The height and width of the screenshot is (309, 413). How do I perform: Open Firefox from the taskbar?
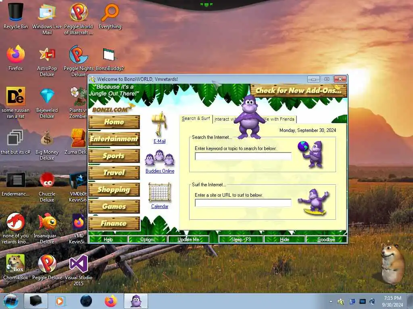click(111, 301)
